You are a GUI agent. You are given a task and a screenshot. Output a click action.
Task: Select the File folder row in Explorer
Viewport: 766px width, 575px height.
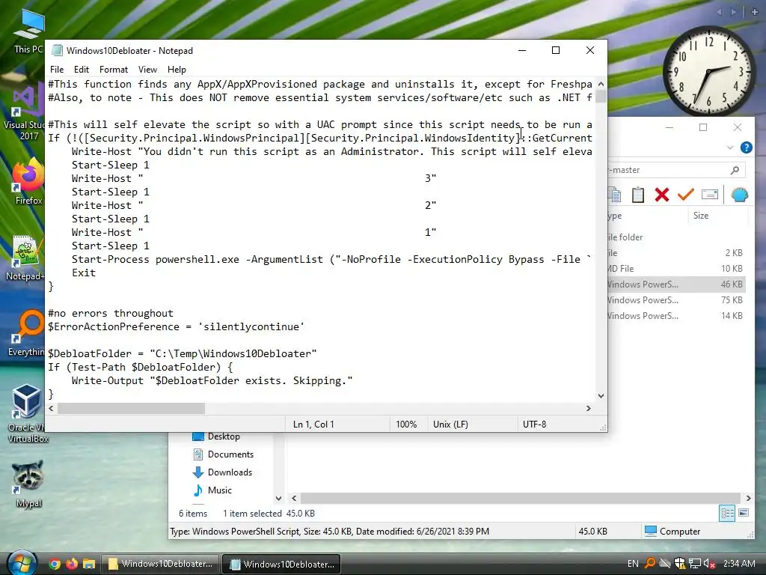[676, 237]
